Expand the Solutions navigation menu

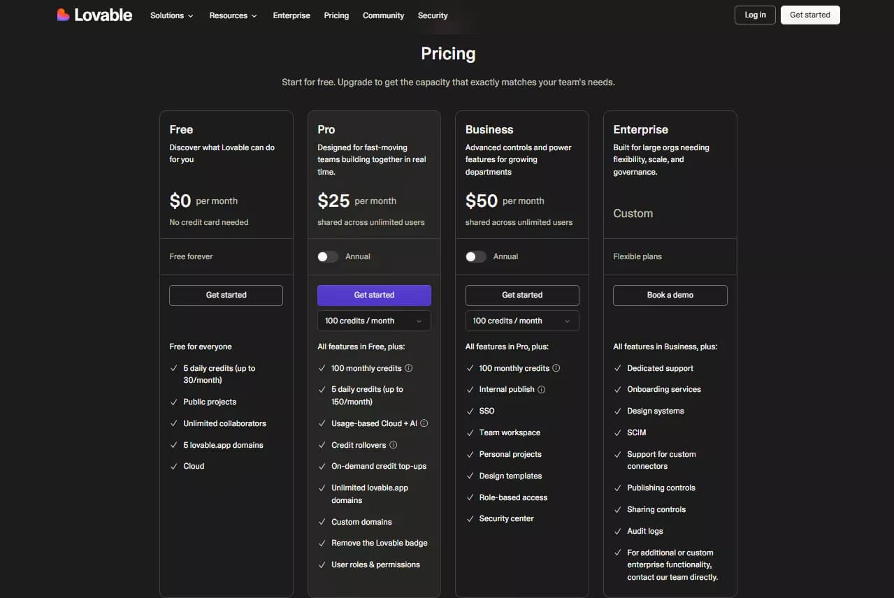[171, 15]
